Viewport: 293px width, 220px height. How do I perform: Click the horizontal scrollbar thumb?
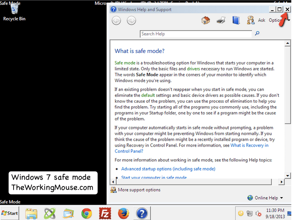[194, 182]
